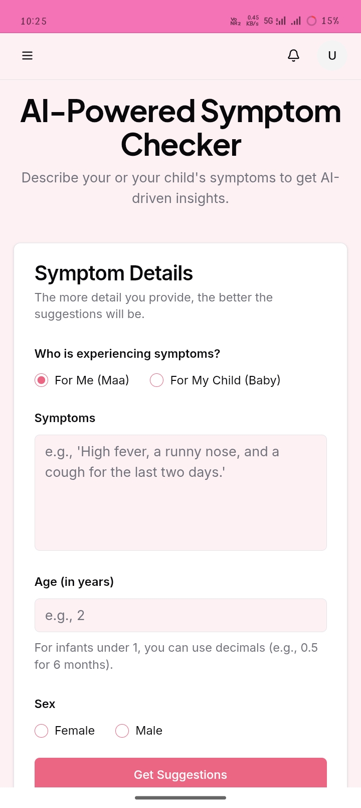Tap the Age (in years) label
Image resolution: width=361 pixels, height=808 pixels.
click(74, 582)
